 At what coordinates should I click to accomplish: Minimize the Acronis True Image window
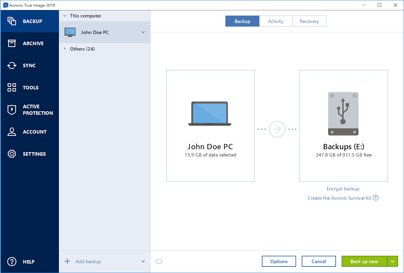point(364,5)
